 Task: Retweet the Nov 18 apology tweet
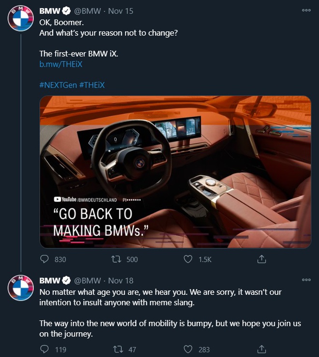tap(116, 349)
